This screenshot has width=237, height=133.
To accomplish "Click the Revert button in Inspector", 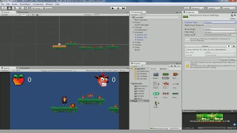I will click(x=224, y=59).
